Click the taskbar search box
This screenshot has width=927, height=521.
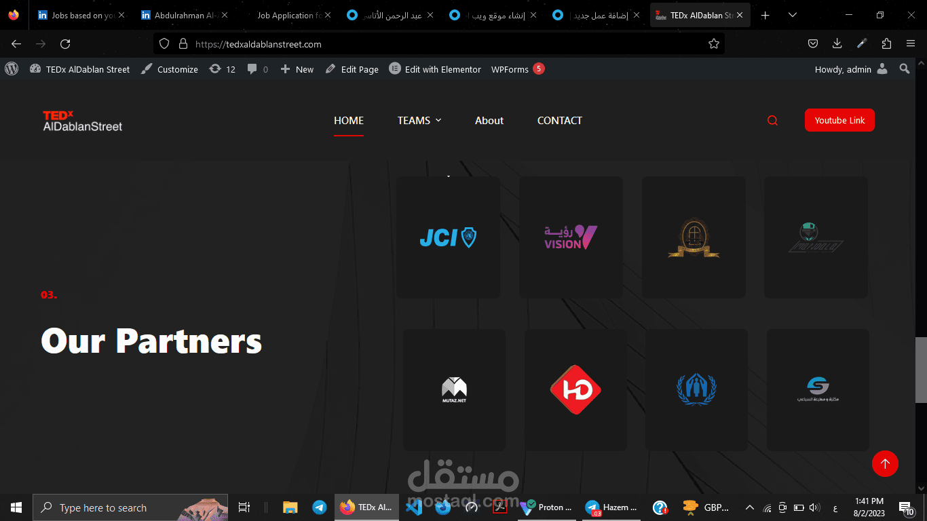[130, 507]
